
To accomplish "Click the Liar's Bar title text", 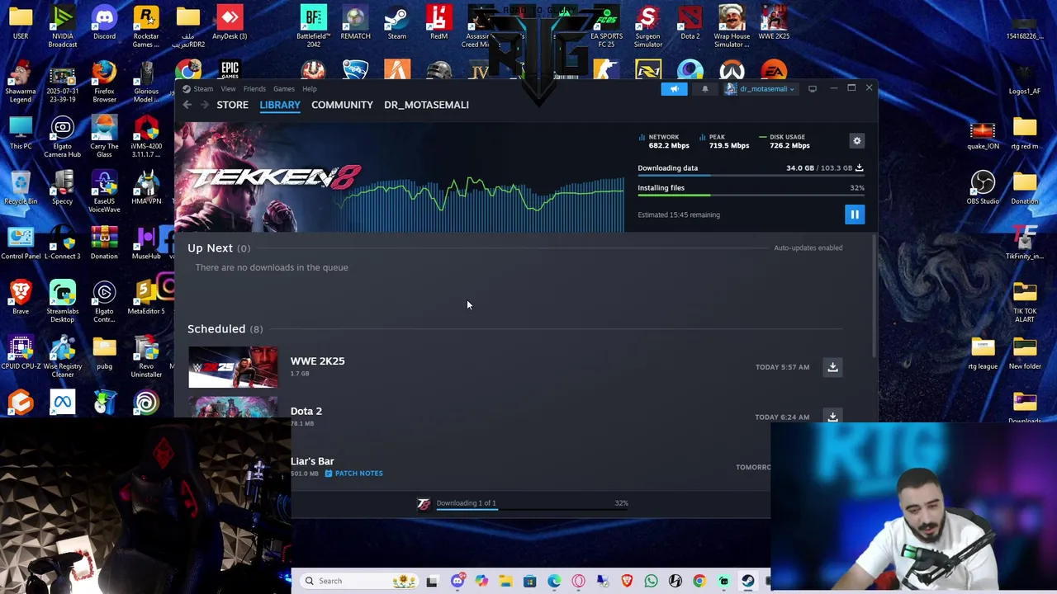I will [x=312, y=461].
